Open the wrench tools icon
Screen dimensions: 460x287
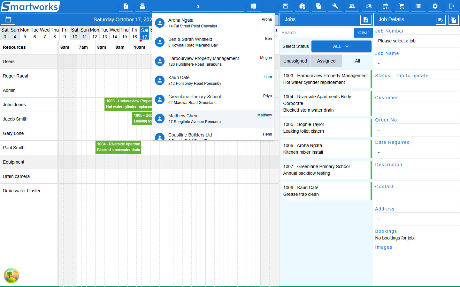click(x=335, y=6)
